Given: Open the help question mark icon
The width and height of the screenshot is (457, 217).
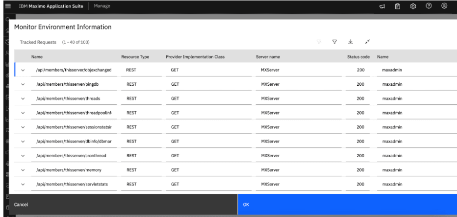Looking at the screenshot, I should click(x=429, y=6).
